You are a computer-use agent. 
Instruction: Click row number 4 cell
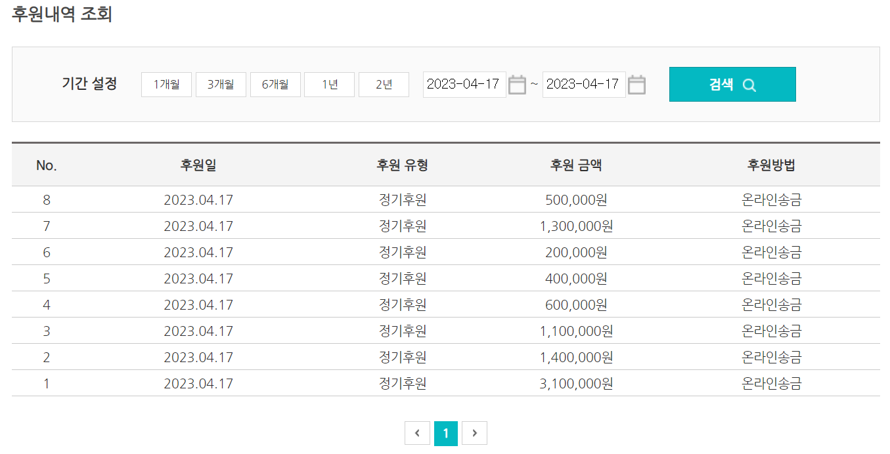(x=47, y=305)
